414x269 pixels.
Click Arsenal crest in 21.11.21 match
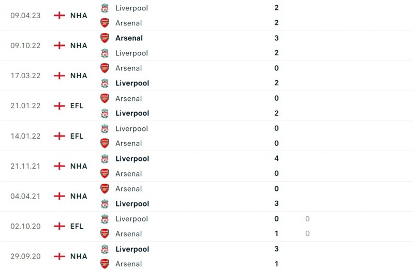pos(105,174)
